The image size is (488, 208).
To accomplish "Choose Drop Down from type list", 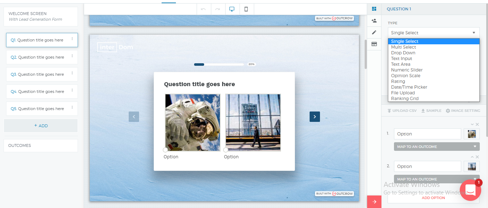I will click(x=434, y=53).
